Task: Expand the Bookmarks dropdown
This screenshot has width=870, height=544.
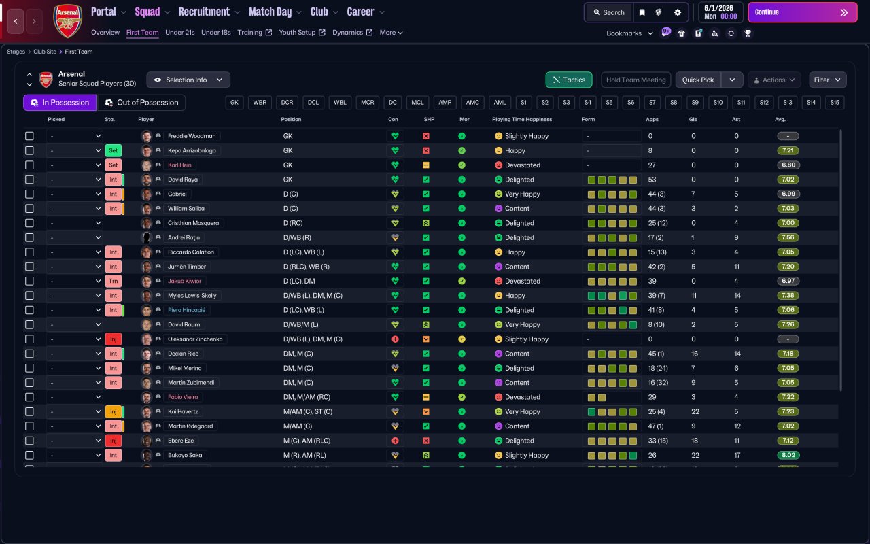Action: [629, 33]
